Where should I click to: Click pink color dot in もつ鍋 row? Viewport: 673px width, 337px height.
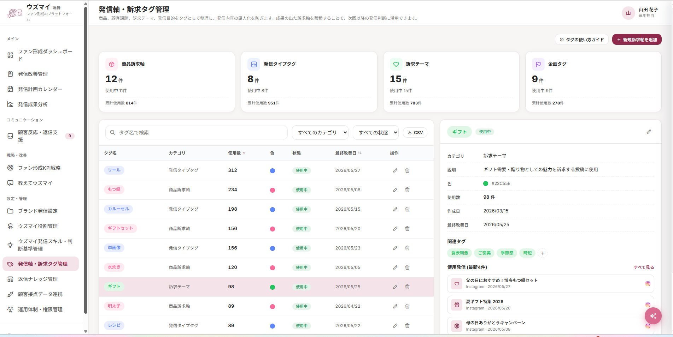pos(273,190)
